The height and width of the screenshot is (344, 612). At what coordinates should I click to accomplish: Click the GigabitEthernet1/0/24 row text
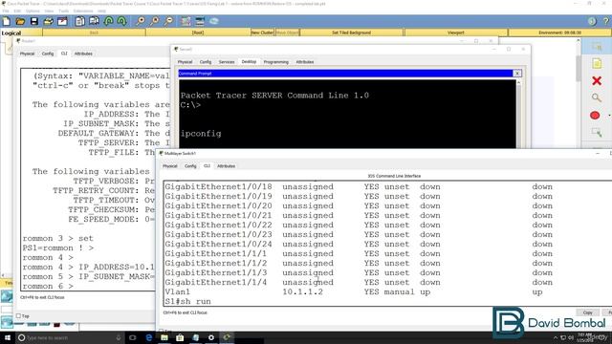coord(218,245)
